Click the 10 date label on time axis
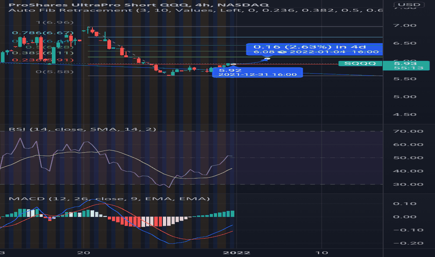The height and width of the screenshot is (257, 435). (322, 253)
